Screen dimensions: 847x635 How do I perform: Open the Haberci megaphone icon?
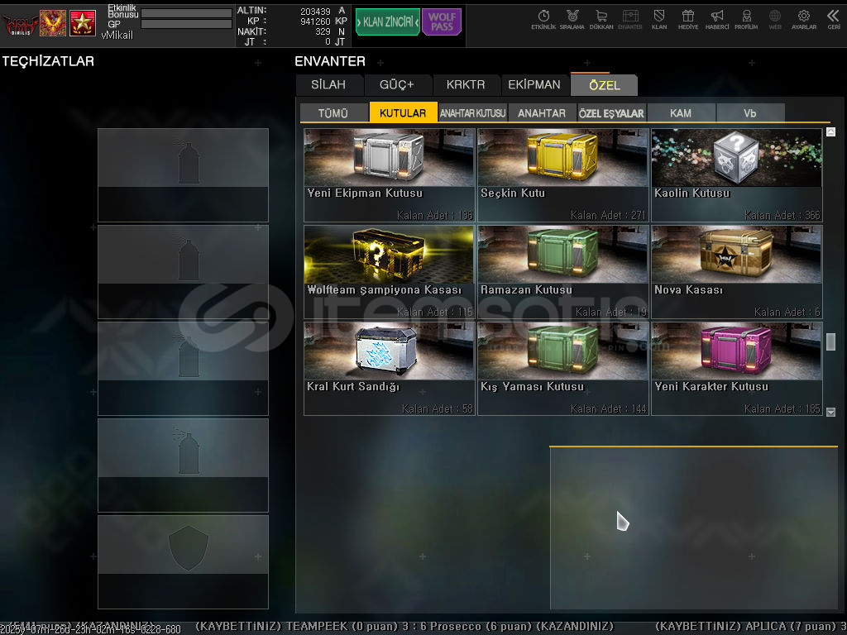point(717,20)
